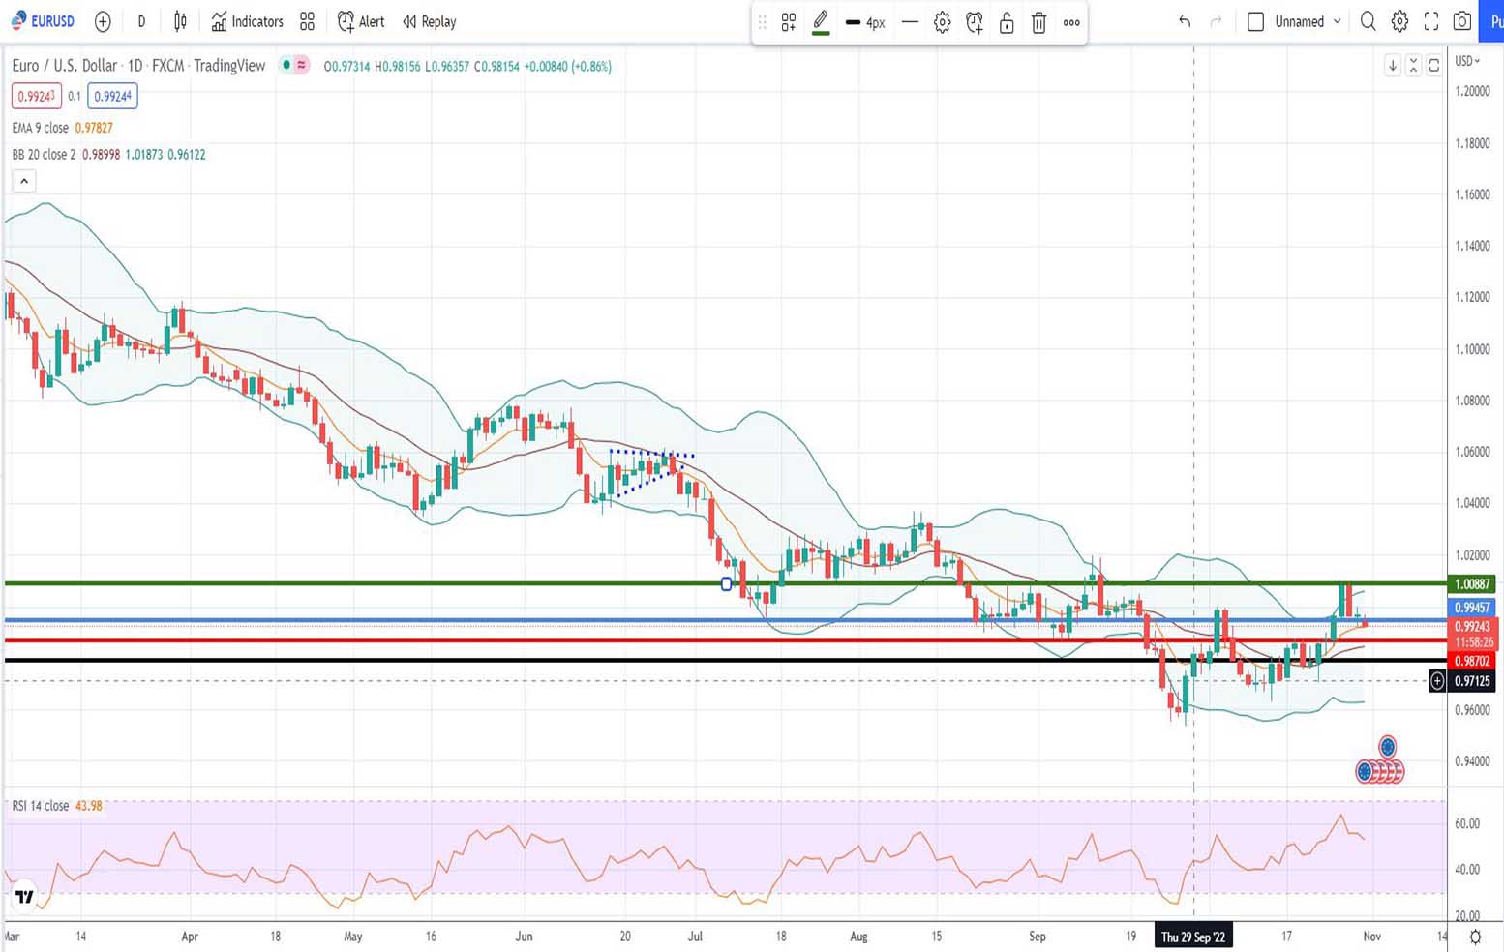Toggle market status indicator beside TradingView title
The height and width of the screenshot is (952, 1504).
click(x=286, y=65)
